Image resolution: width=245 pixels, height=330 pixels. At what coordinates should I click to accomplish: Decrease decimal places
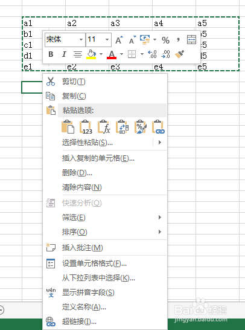165,54
